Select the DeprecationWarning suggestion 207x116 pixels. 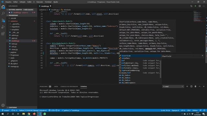tap(140, 70)
